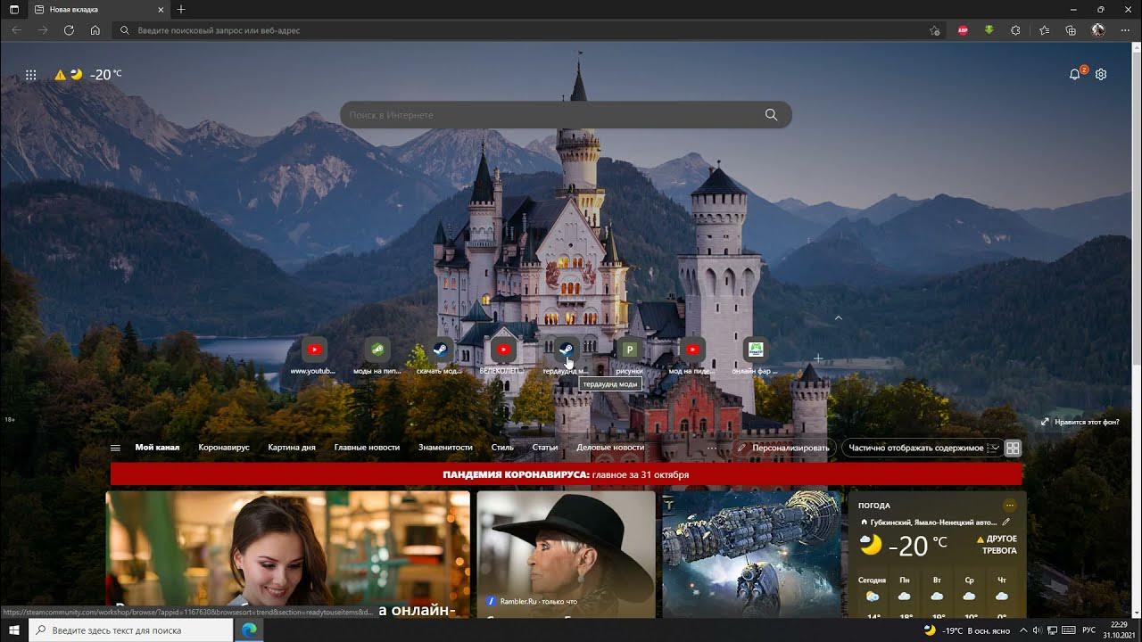Open the spaceship ad card
Image resolution: width=1142 pixels, height=642 pixels.
click(752, 555)
